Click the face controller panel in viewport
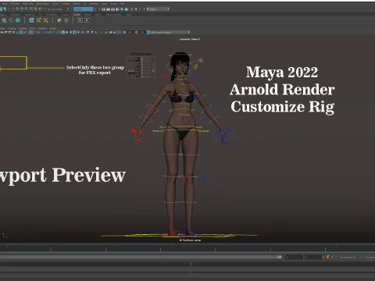Screen dimensions: 375x281 141,66
